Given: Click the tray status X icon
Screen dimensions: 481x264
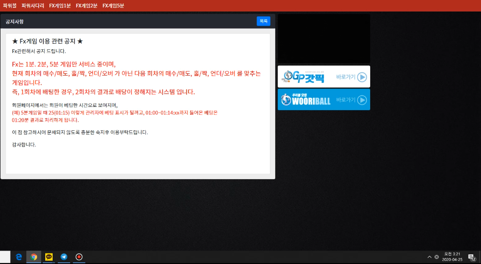Looking at the screenshot, I should [437, 257].
